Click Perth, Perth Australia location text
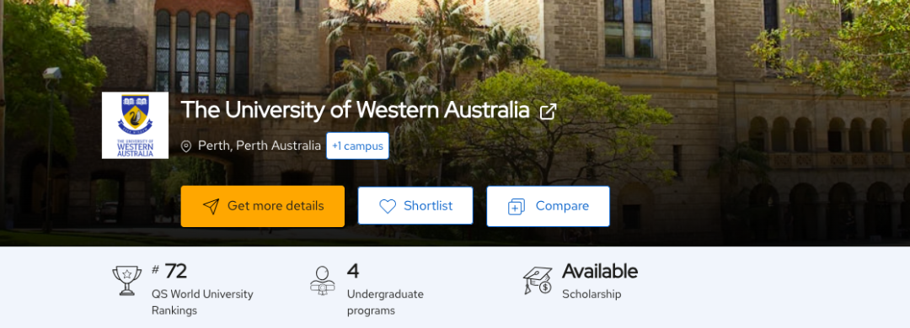 click(260, 145)
